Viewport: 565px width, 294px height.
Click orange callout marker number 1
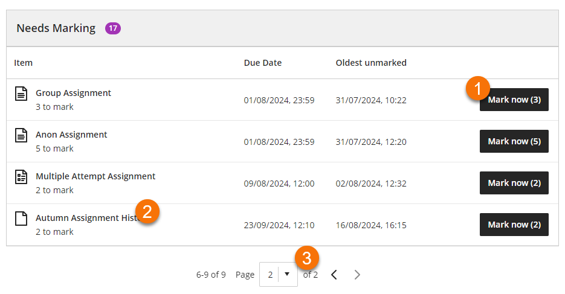[478, 89]
